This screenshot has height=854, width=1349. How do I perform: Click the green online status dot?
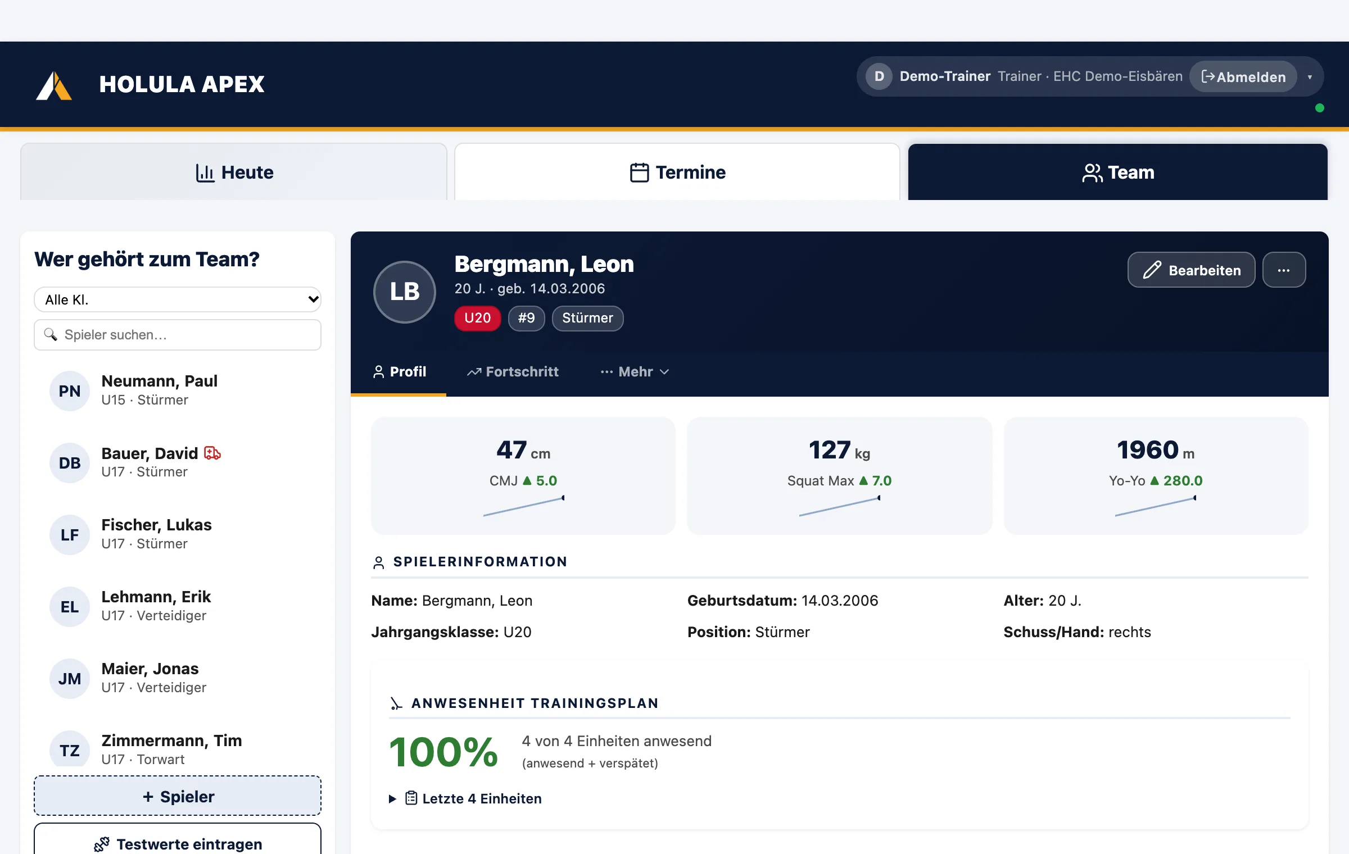pyautogui.click(x=1320, y=108)
